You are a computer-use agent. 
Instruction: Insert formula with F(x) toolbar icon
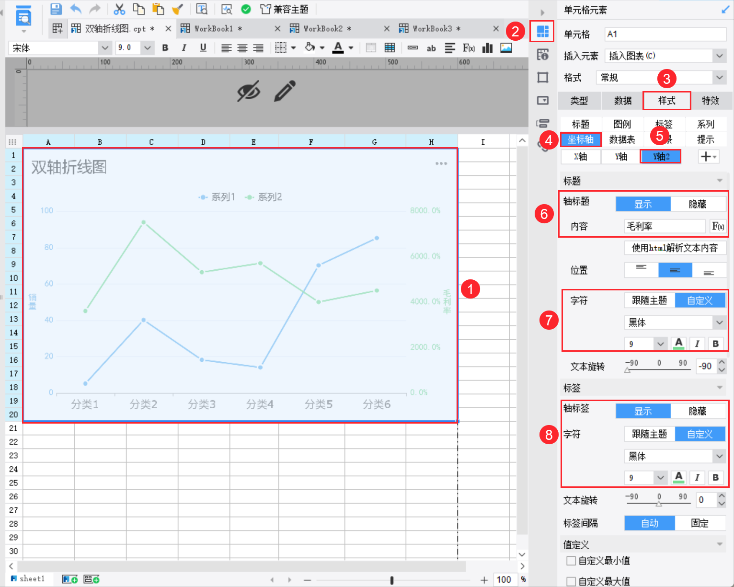tap(469, 47)
